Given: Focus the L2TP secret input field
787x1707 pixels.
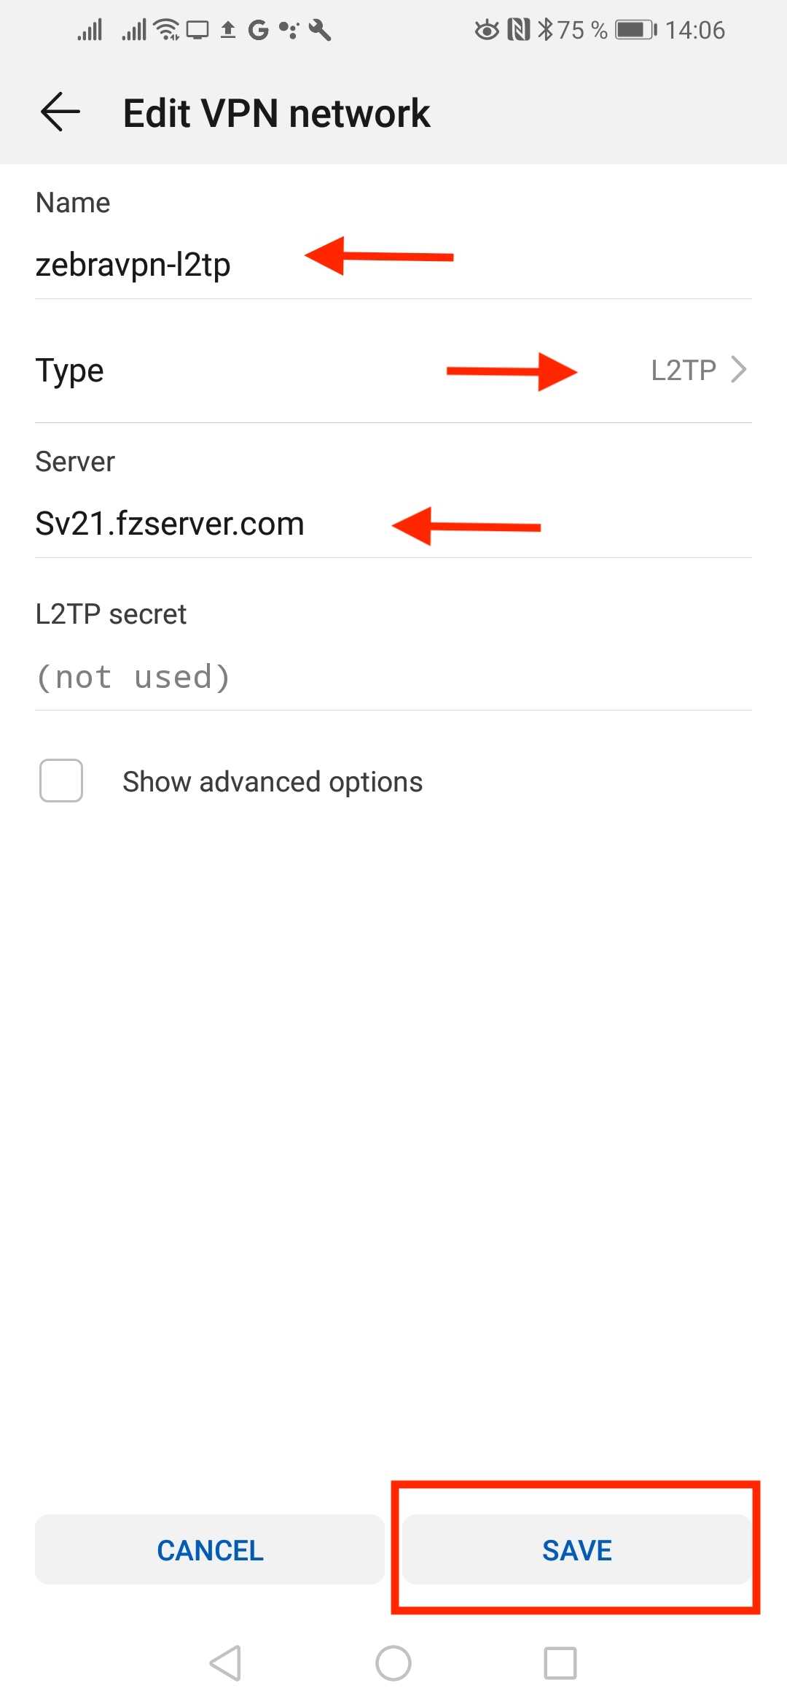Looking at the screenshot, I should pos(393,677).
